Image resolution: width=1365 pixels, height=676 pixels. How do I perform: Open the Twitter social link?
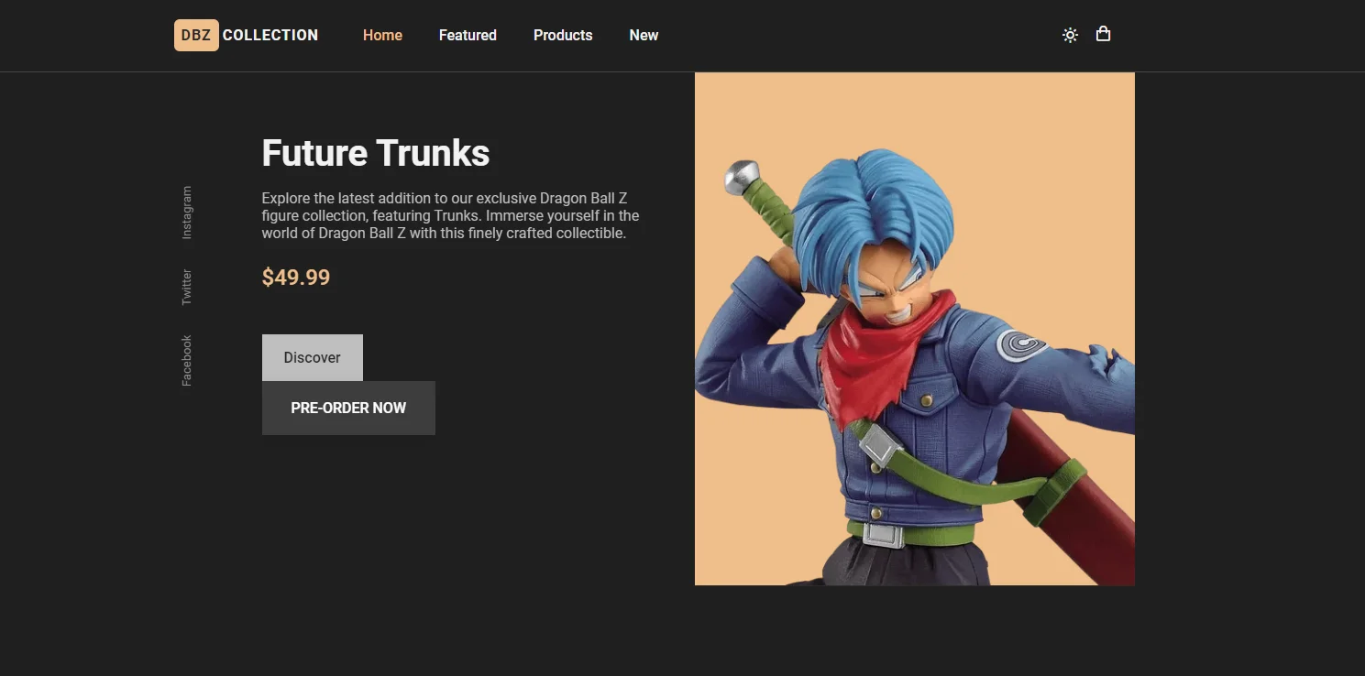pos(187,287)
